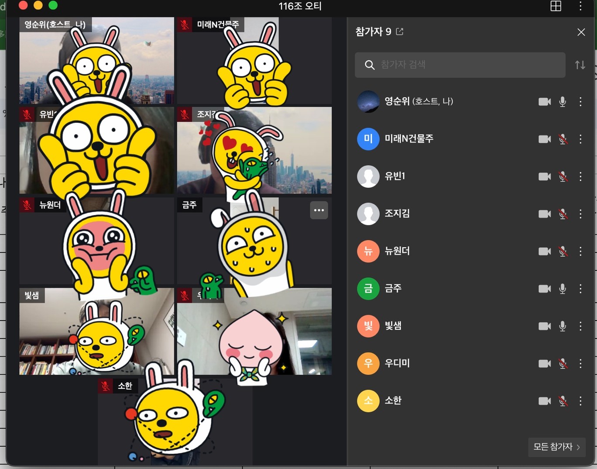The width and height of the screenshot is (597, 469).
Task: Mute microphone icon for 금주
Action: click(563, 289)
